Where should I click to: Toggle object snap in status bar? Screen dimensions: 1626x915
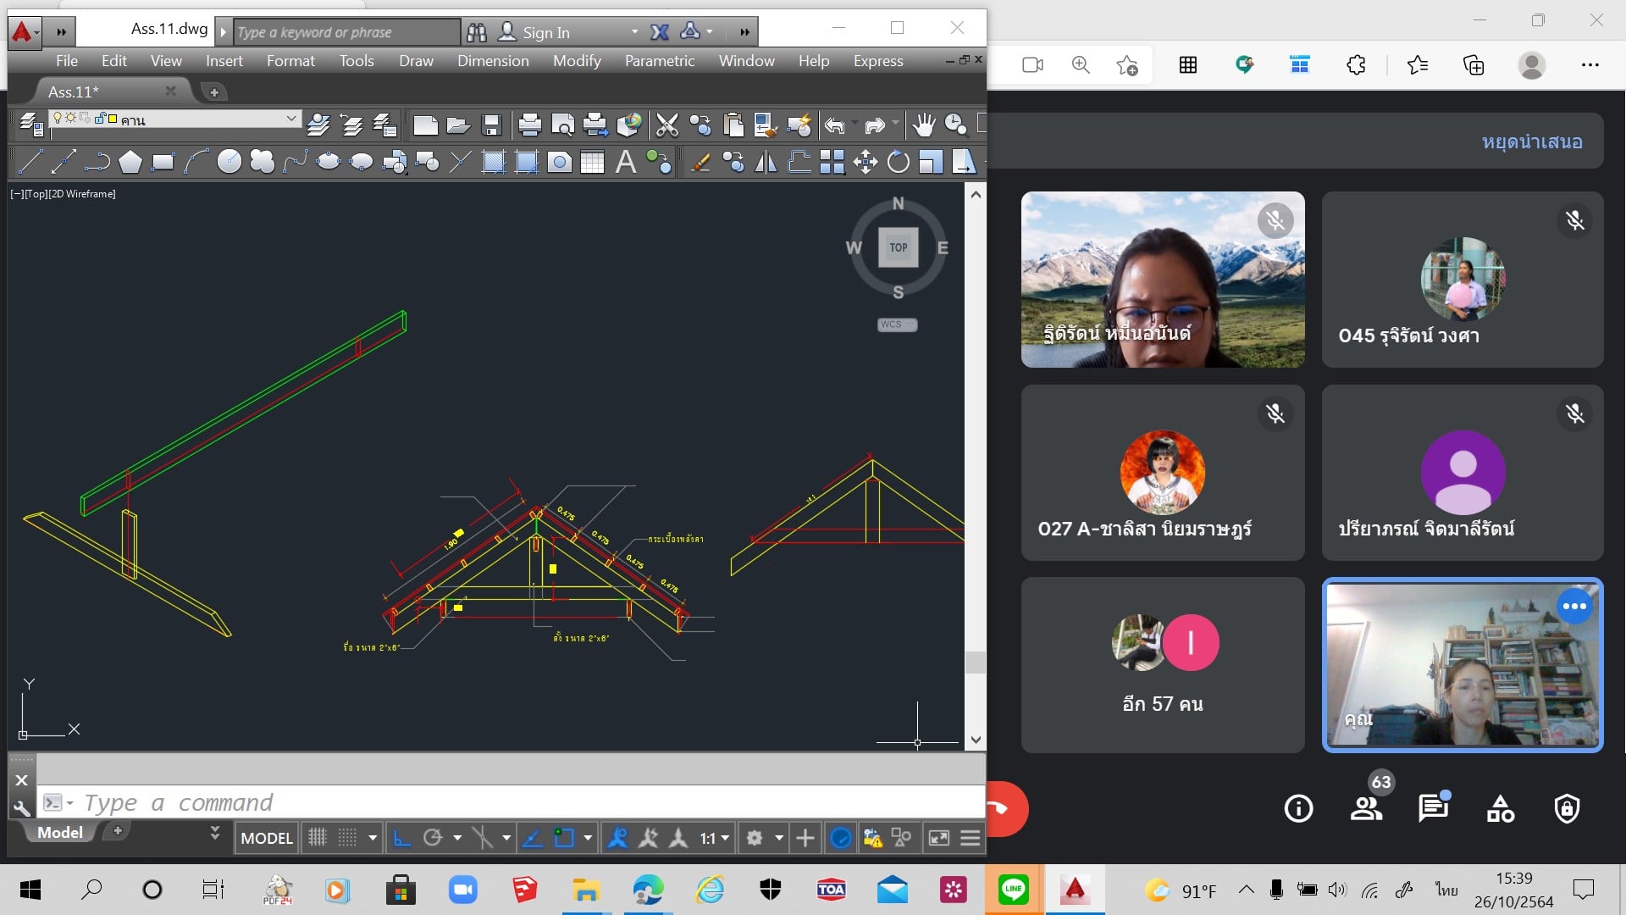pos(564,838)
